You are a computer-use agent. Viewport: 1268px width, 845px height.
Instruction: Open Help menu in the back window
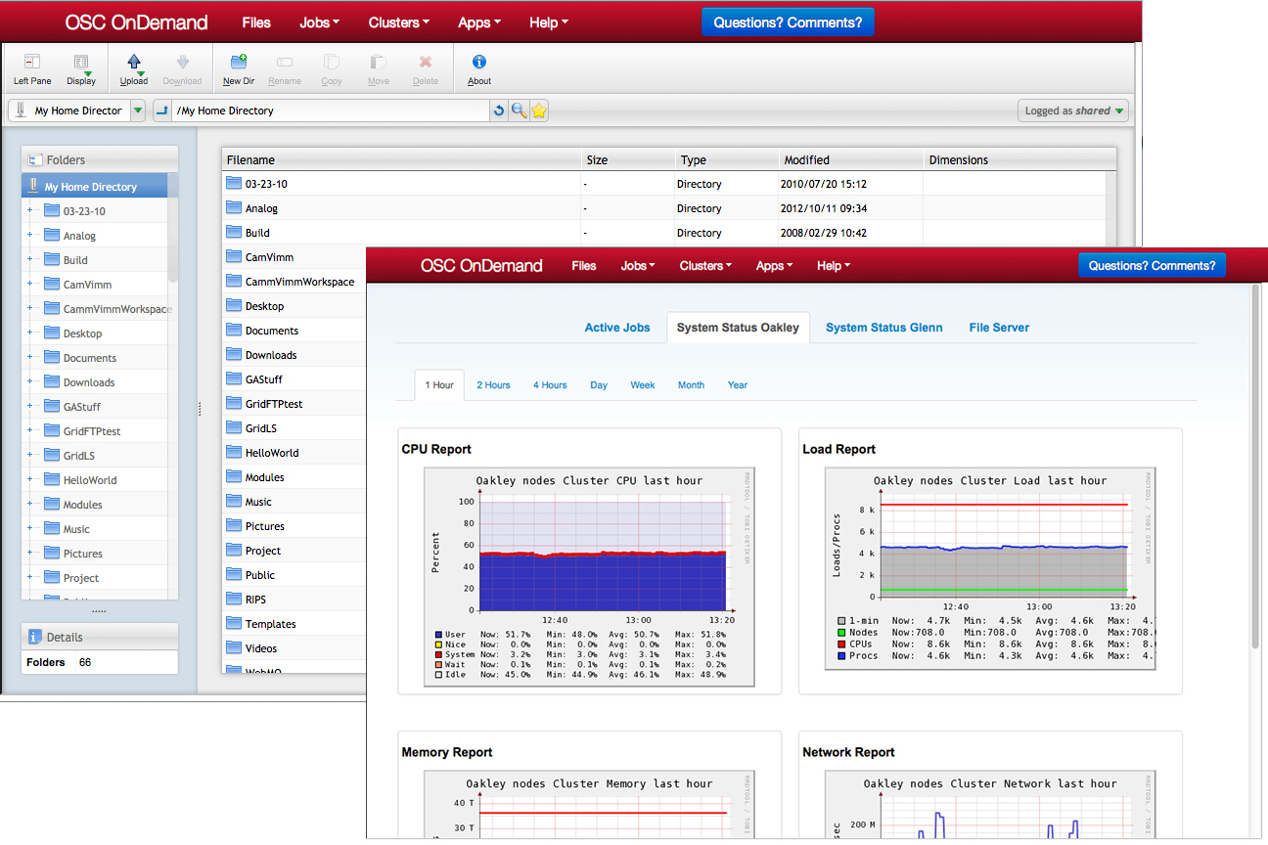click(549, 22)
